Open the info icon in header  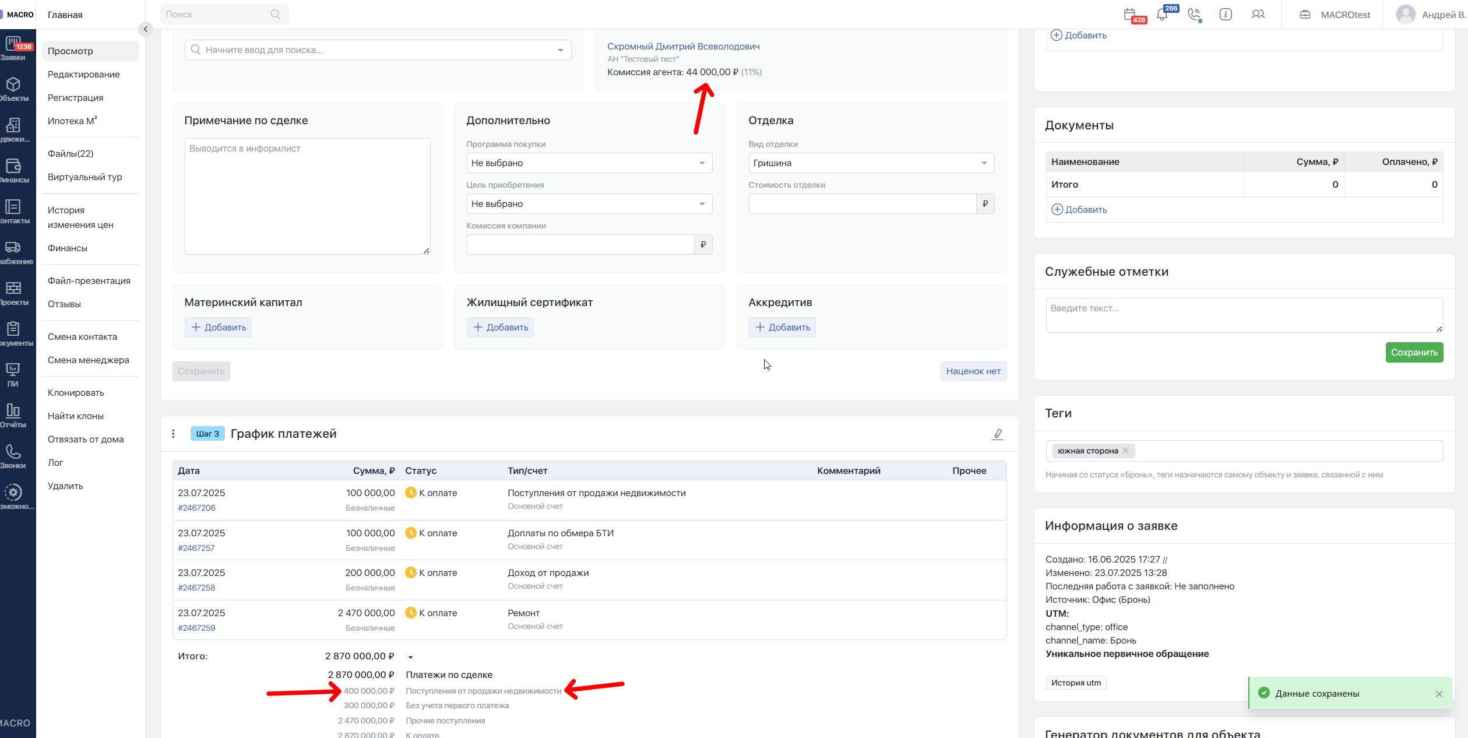click(1226, 15)
